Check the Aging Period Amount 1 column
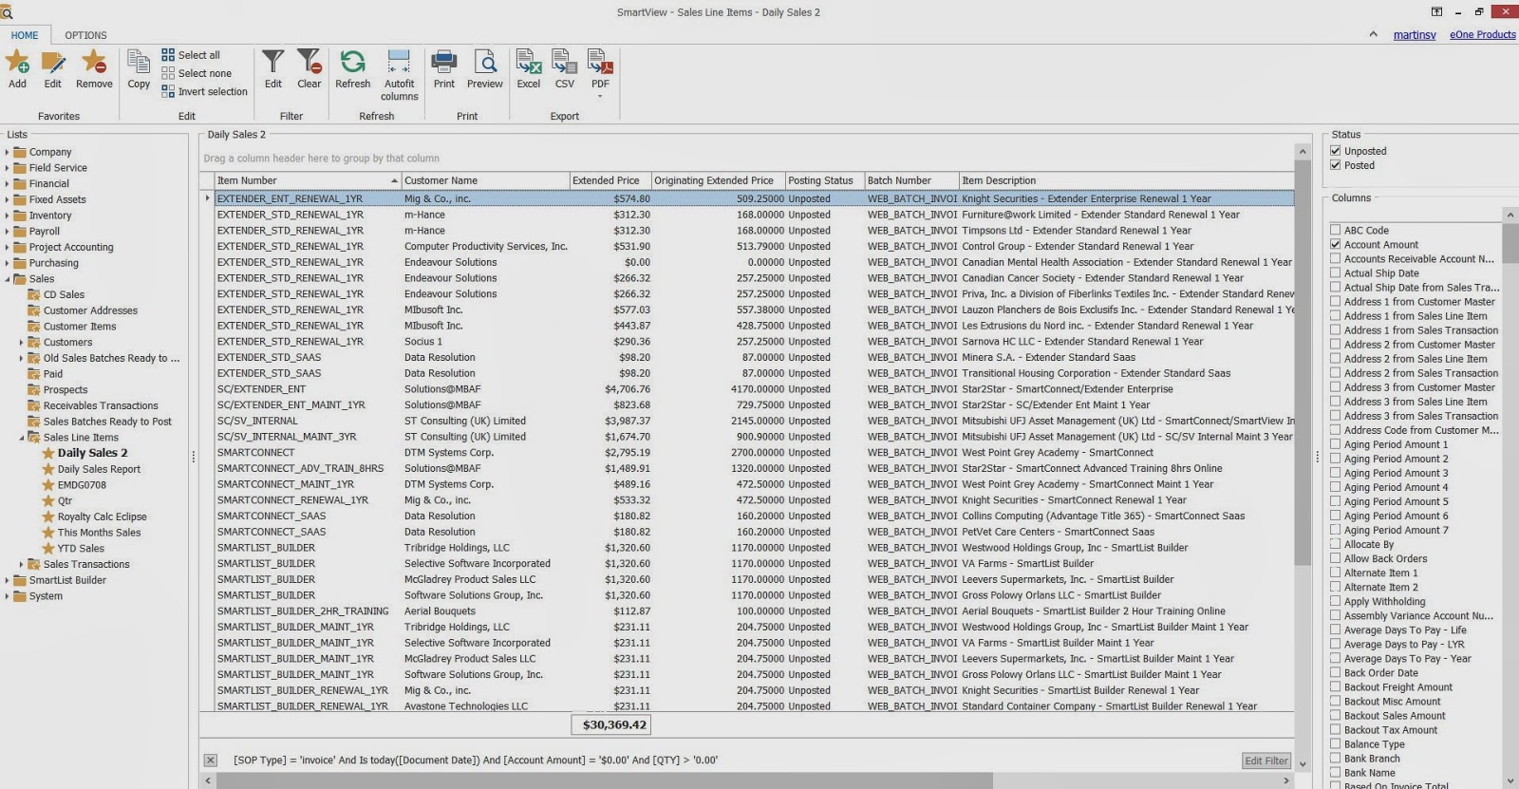Image resolution: width=1519 pixels, height=789 pixels. 1336,444
